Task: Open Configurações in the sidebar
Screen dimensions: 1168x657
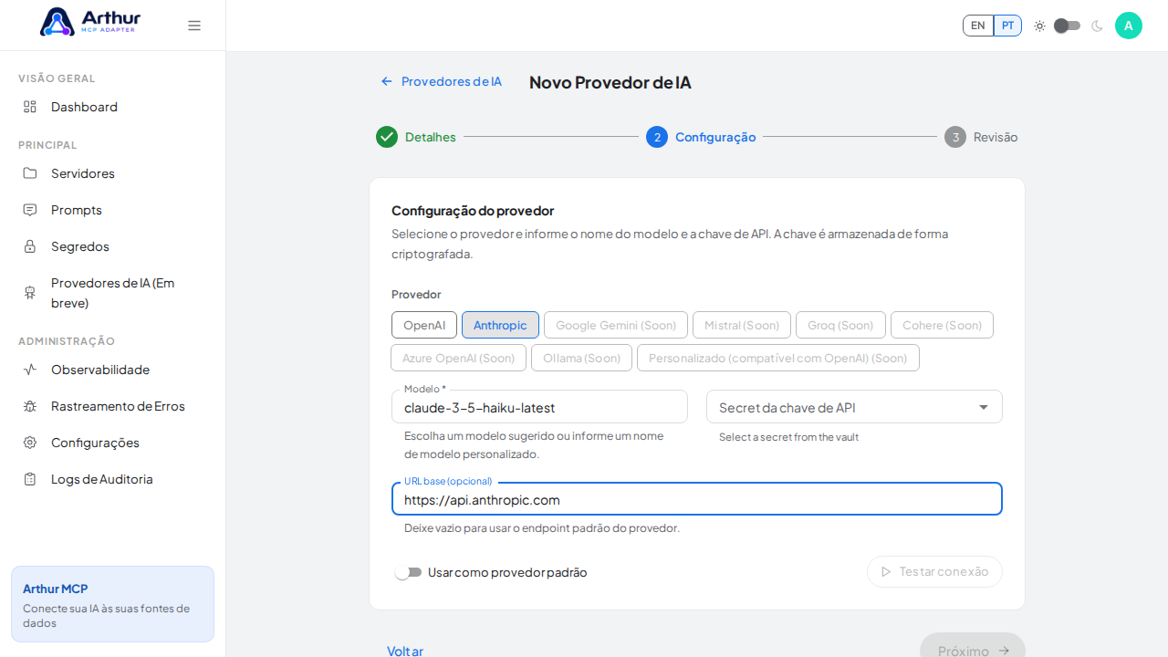Action: pyautogui.click(x=113, y=443)
